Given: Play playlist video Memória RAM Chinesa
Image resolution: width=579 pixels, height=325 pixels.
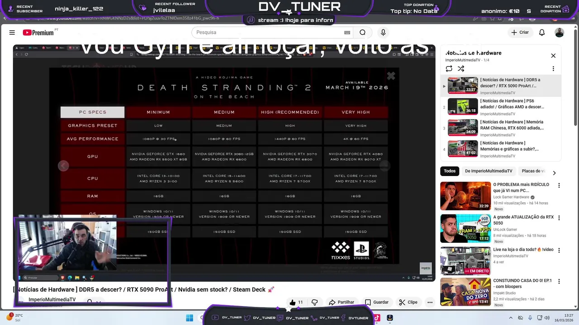Looking at the screenshot, I should (501, 128).
